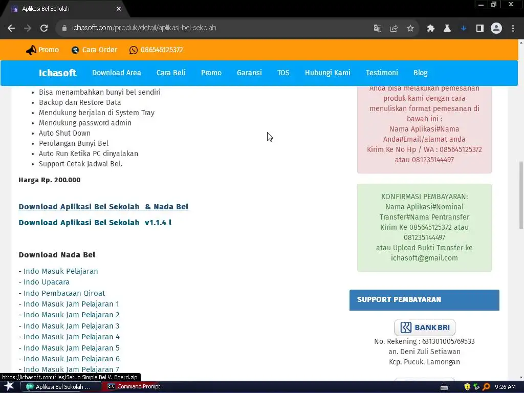The width and height of the screenshot is (524, 393).
Task: Click the Promo text in orange bar
Action: [49, 50]
